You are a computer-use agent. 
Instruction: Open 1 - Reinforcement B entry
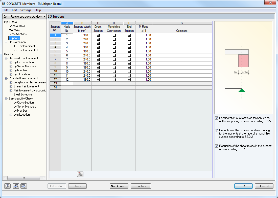(26, 46)
